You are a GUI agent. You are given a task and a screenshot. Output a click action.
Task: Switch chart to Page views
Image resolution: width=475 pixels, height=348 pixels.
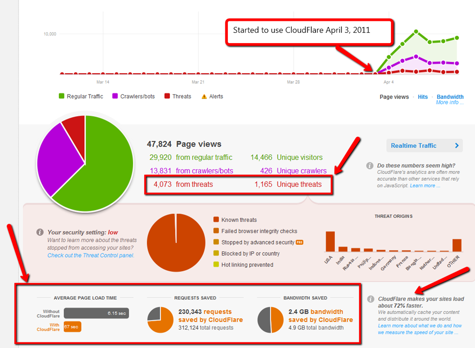pos(394,97)
